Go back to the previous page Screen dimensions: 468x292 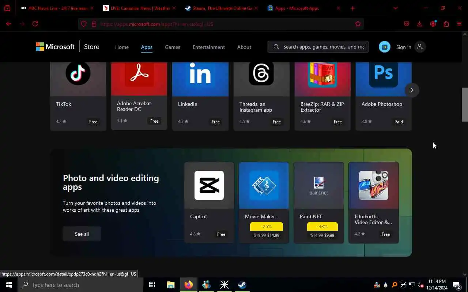click(9, 24)
